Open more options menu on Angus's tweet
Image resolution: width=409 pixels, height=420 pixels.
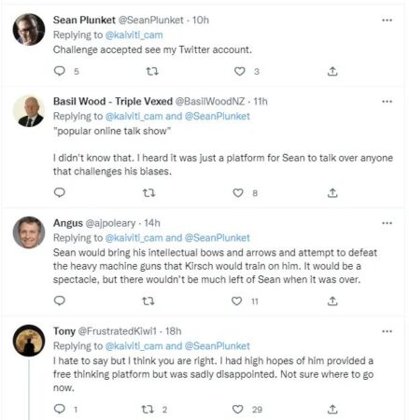pyautogui.click(x=387, y=223)
